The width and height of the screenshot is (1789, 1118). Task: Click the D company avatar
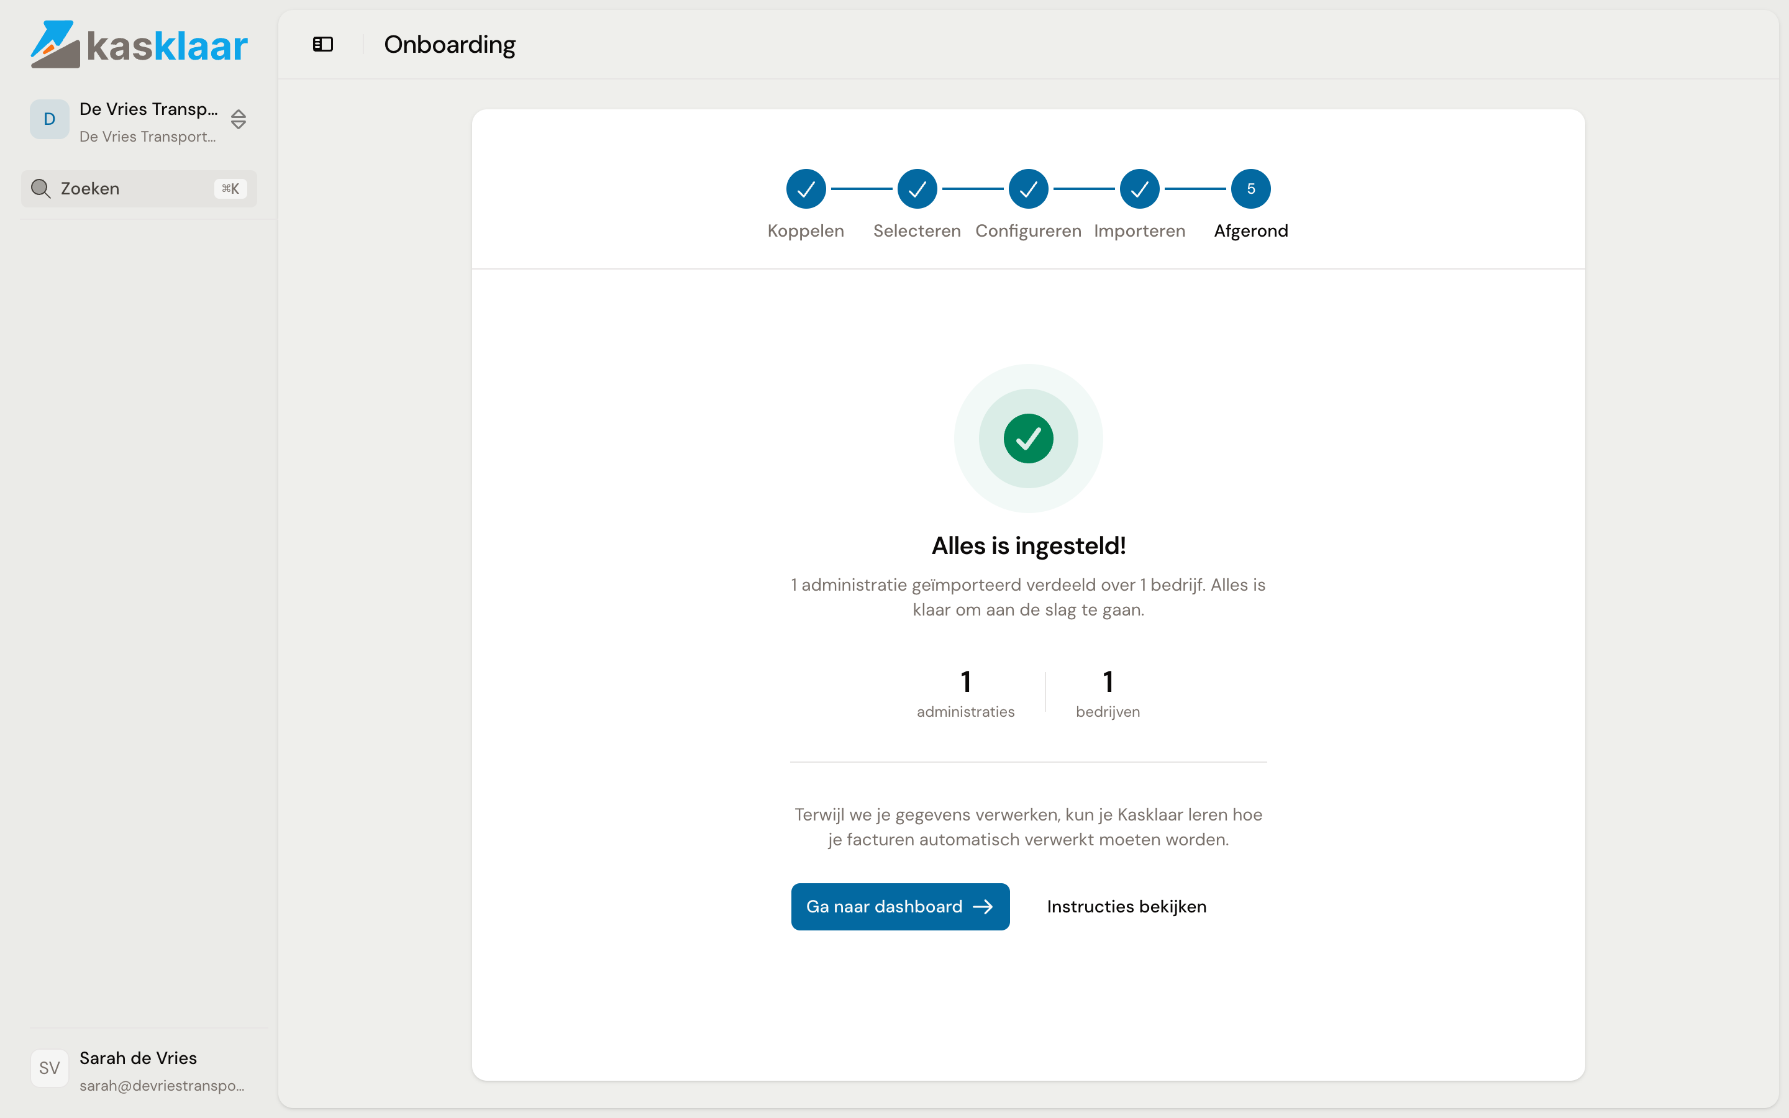pyautogui.click(x=50, y=119)
